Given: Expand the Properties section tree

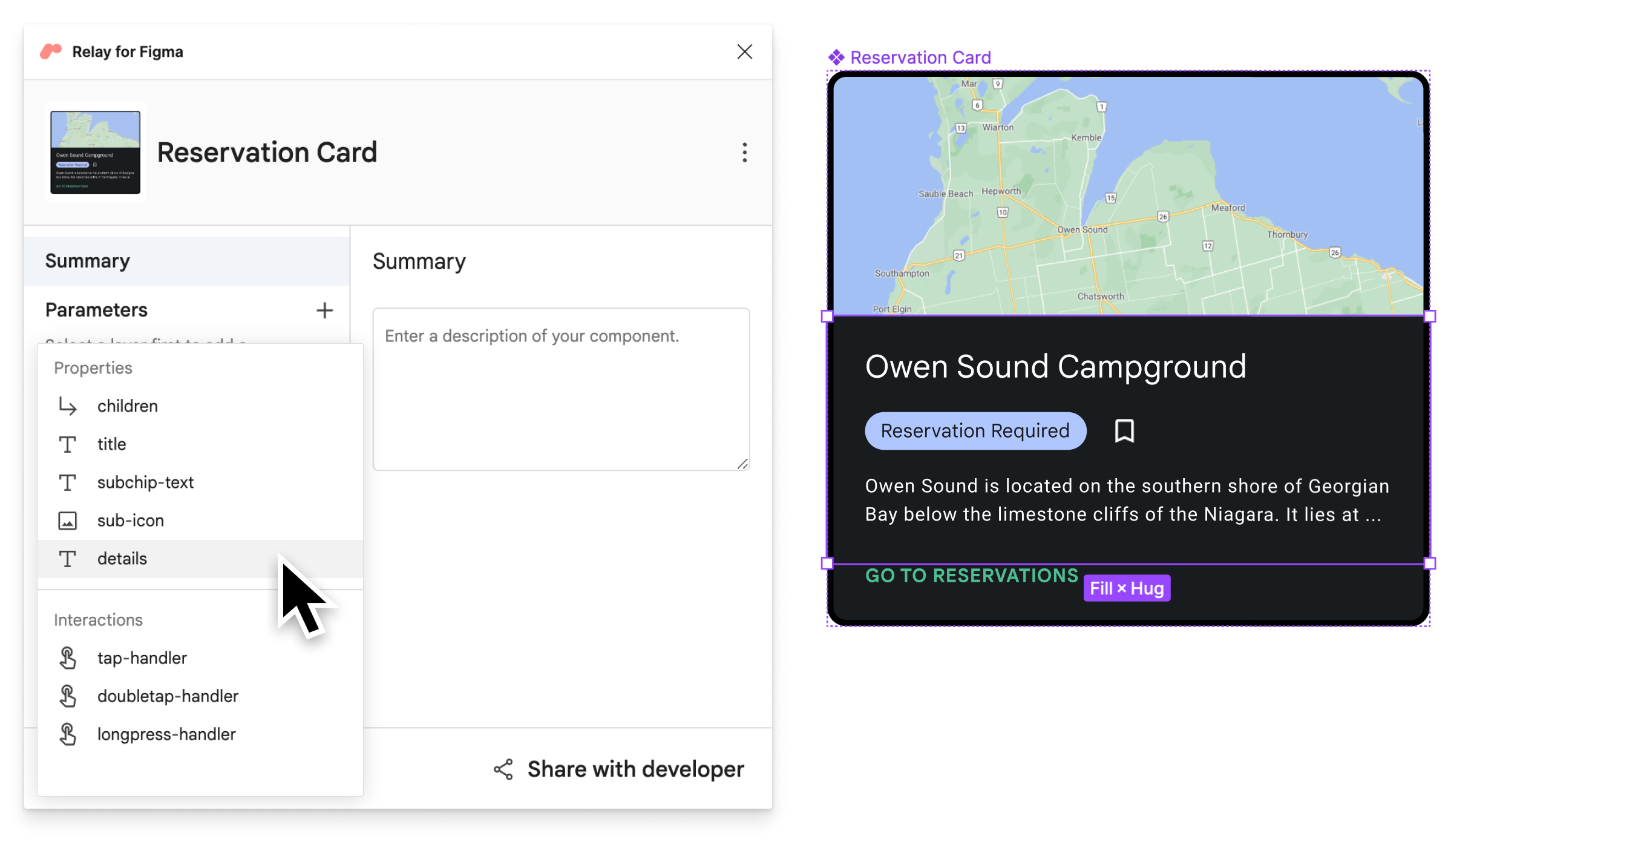Looking at the screenshot, I should click(94, 367).
